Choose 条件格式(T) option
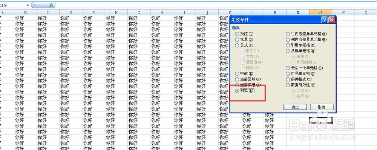377x150 pixels. 299,79
